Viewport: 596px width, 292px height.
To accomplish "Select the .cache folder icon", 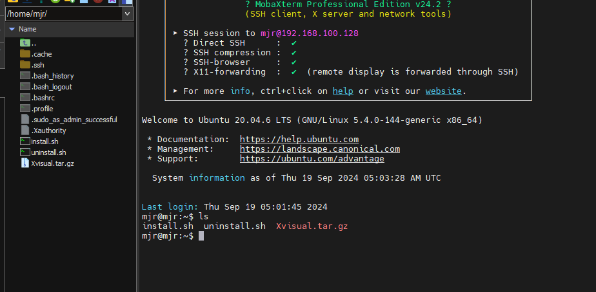I will click(x=25, y=54).
